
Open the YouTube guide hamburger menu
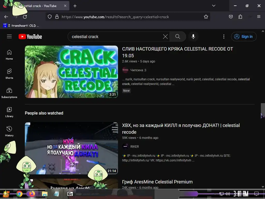(9, 37)
